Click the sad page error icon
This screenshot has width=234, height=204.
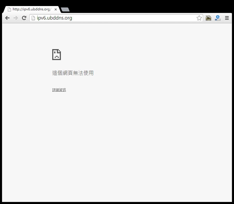tap(57, 55)
